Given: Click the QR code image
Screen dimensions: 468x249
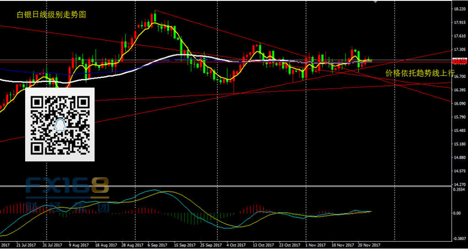Looking at the screenshot, I should (x=60, y=124).
